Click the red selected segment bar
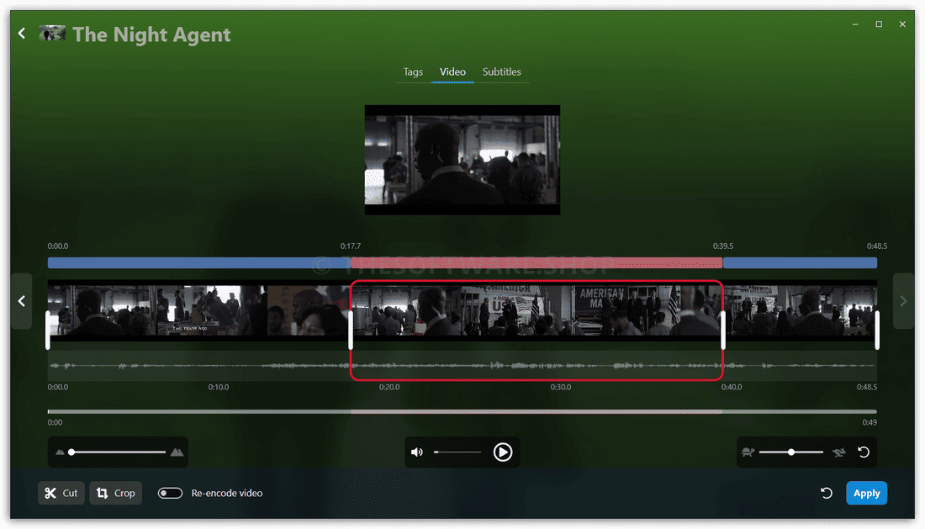This screenshot has height=529, width=925. coord(536,263)
